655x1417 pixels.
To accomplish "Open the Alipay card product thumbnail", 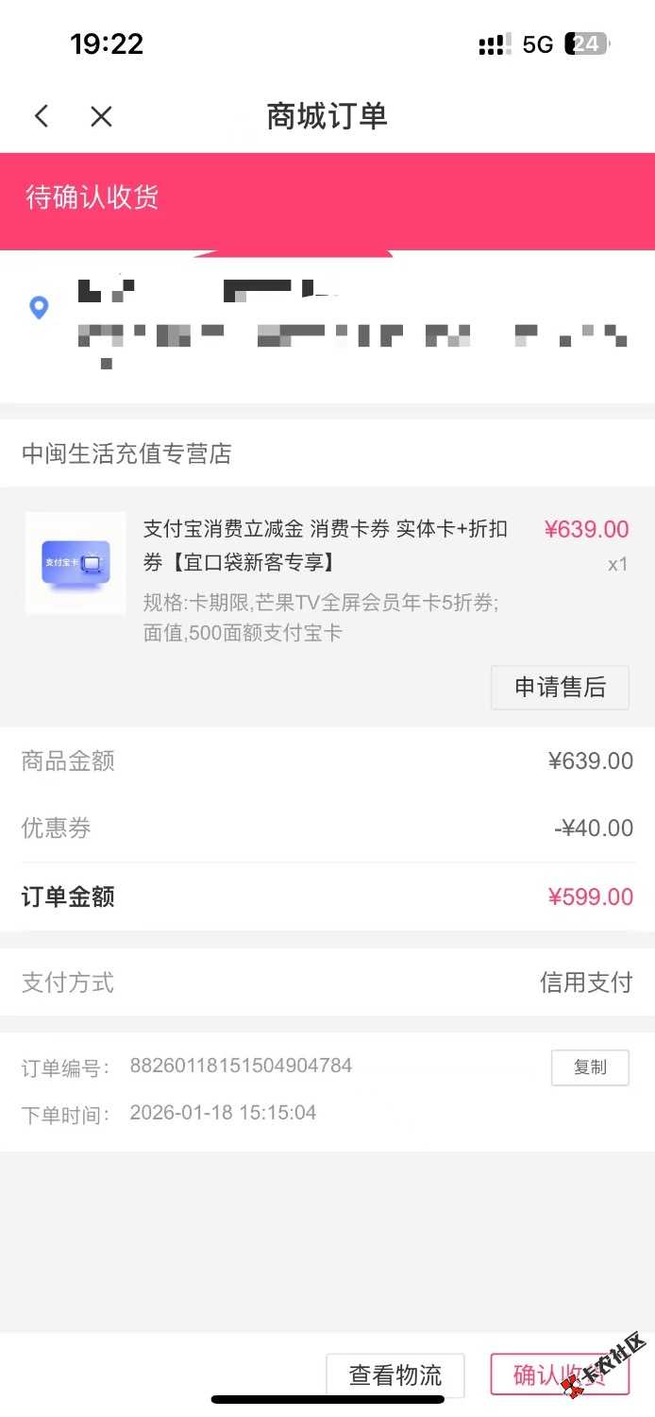I will point(76,563).
